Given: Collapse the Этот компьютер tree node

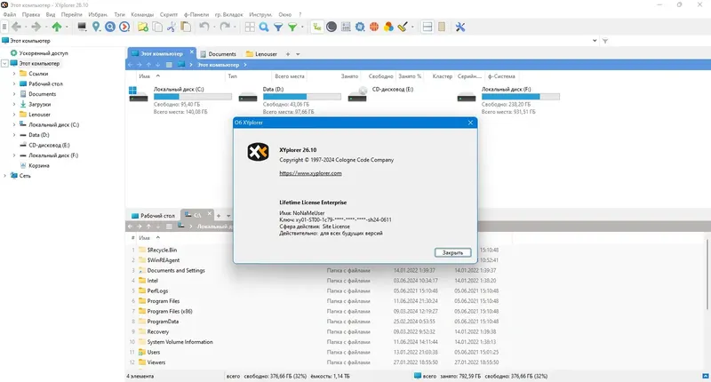Looking at the screenshot, I should click(x=4, y=63).
